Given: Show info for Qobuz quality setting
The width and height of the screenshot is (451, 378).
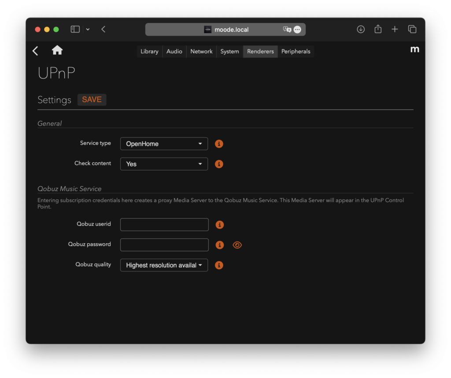Looking at the screenshot, I should click(x=219, y=265).
